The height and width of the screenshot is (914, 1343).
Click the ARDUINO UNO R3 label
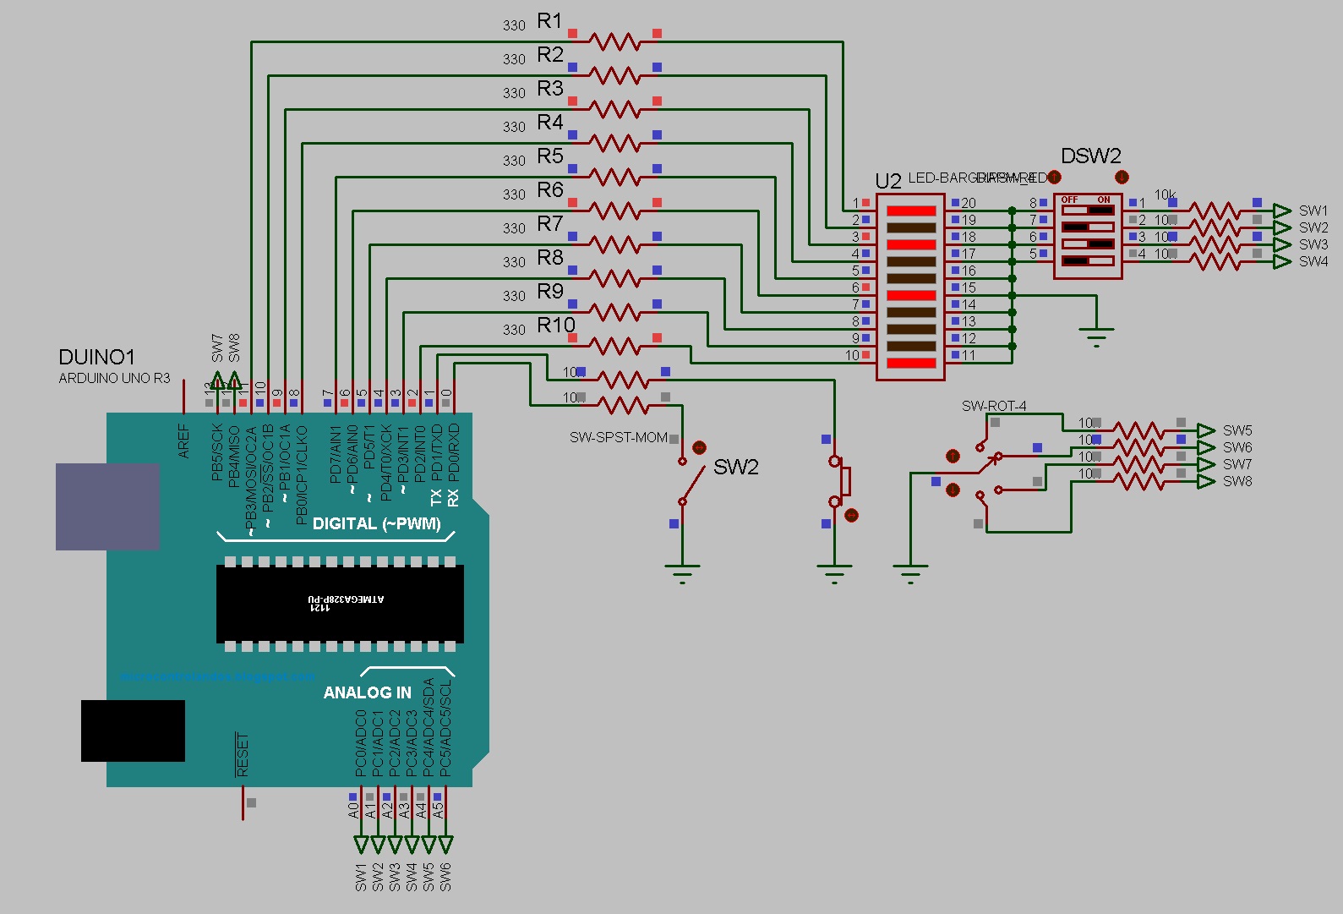114,378
